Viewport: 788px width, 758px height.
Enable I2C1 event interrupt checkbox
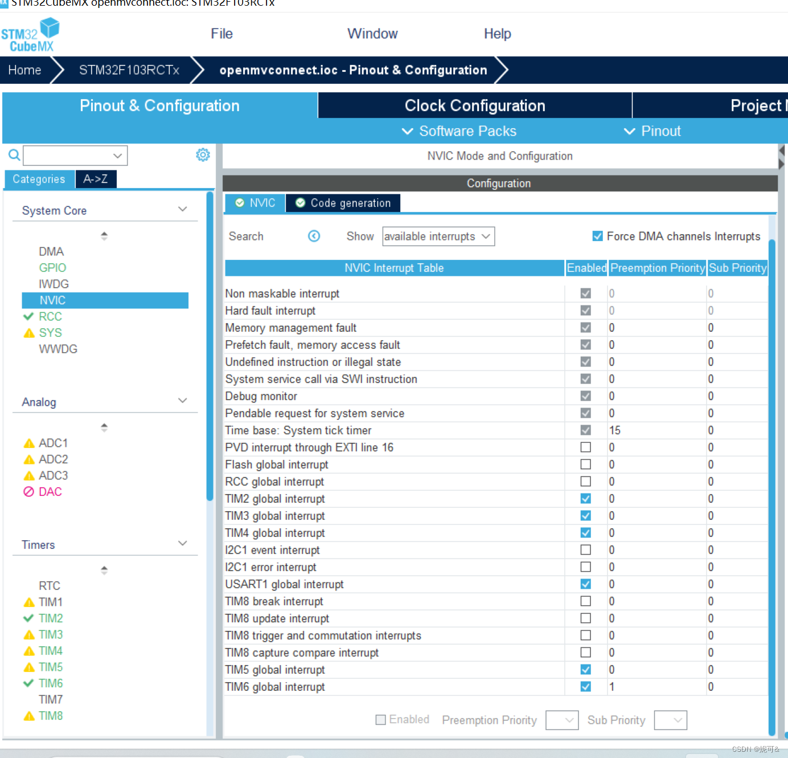(x=585, y=550)
